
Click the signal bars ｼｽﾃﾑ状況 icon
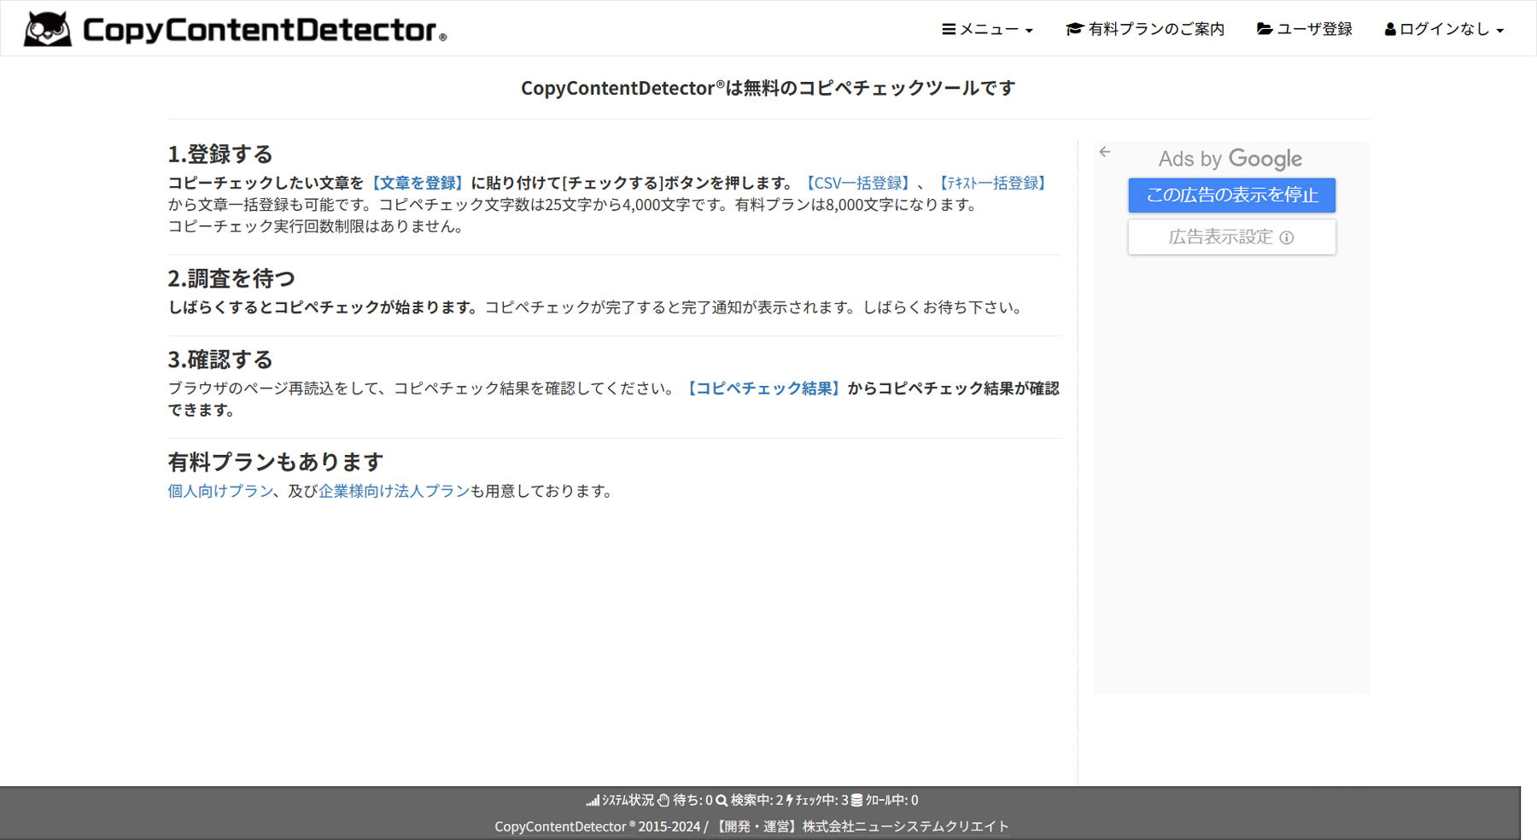pyautogui.click(x=593, y=801)
